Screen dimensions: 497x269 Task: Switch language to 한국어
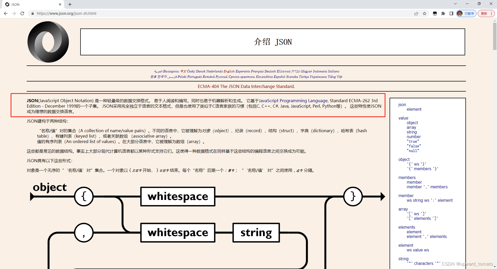(x=162, y=77)
